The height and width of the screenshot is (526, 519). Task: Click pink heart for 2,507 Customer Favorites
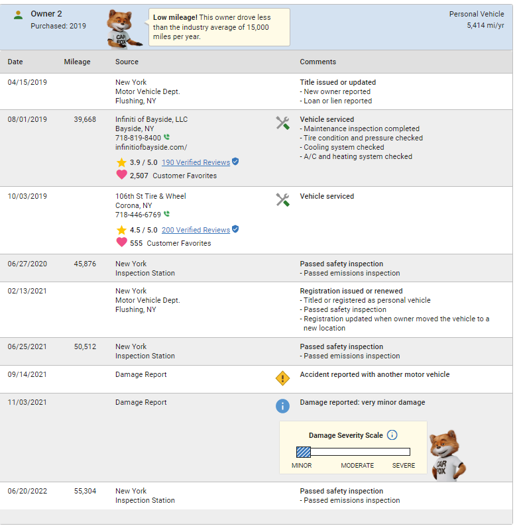121,176
